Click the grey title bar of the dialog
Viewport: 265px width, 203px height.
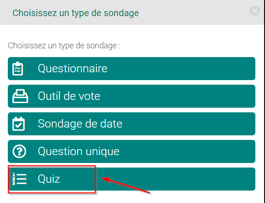pyautogui.click(x=132, y=12)
